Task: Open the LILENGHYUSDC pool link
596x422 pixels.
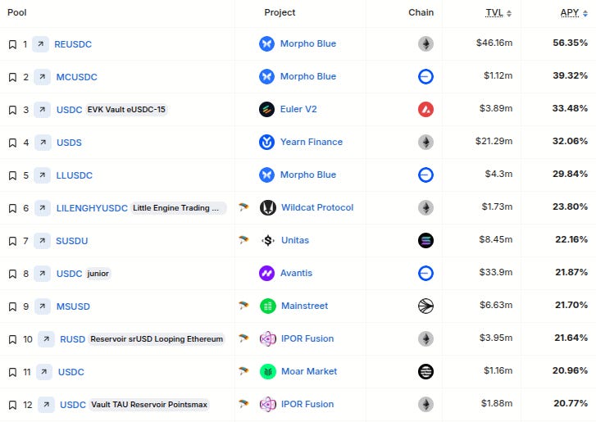Action: (92, 208)
